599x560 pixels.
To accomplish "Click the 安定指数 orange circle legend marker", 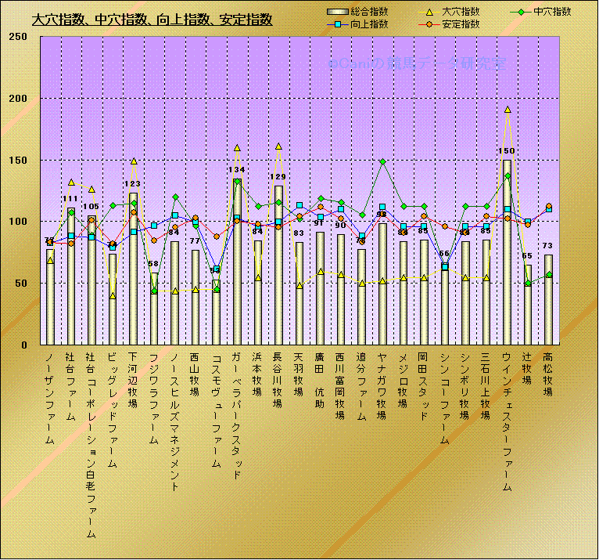I will coord(426,24).
